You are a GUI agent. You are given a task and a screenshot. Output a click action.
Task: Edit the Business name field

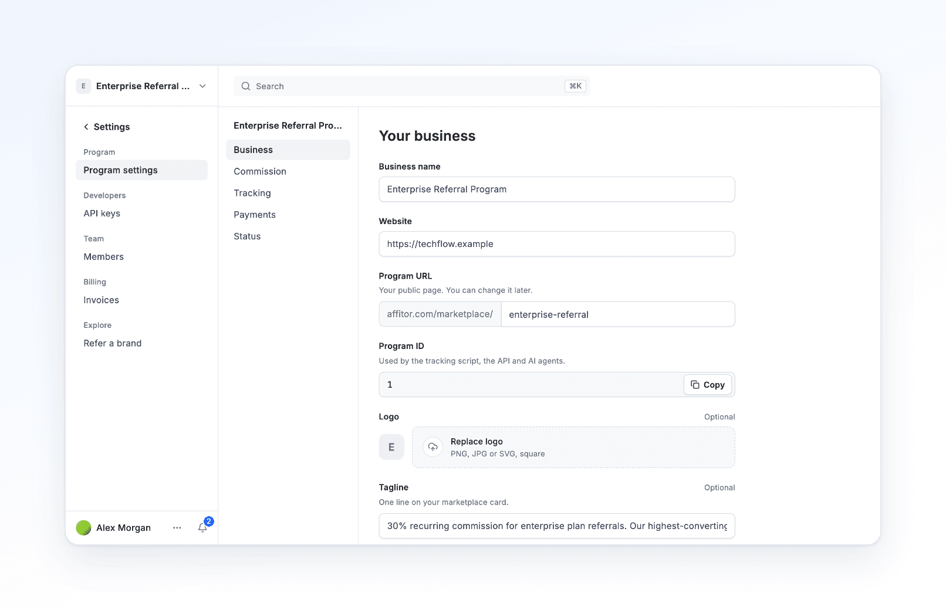[557, 189]
